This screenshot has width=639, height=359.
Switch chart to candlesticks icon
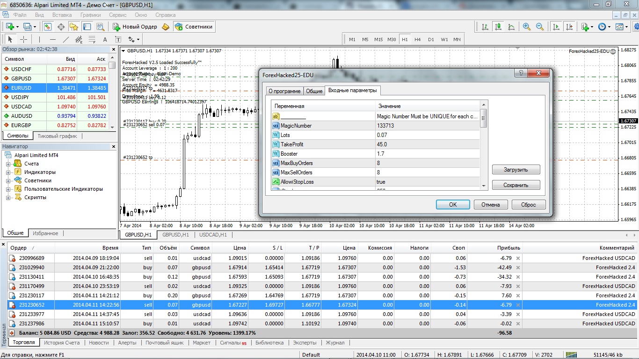pos(498,27)
